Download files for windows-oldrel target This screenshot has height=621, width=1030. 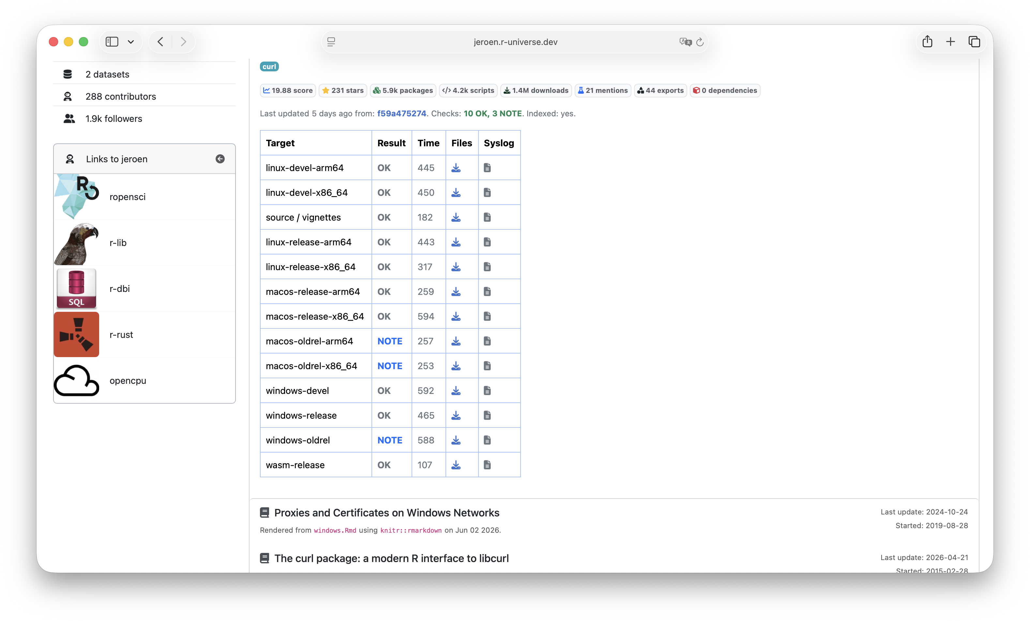456,440
